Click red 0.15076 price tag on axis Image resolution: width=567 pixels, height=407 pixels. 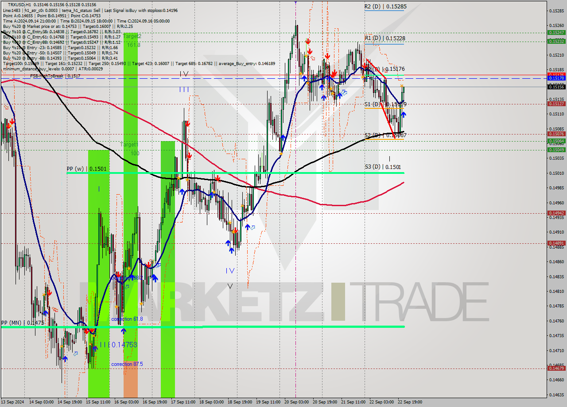[x=556, y=134]
